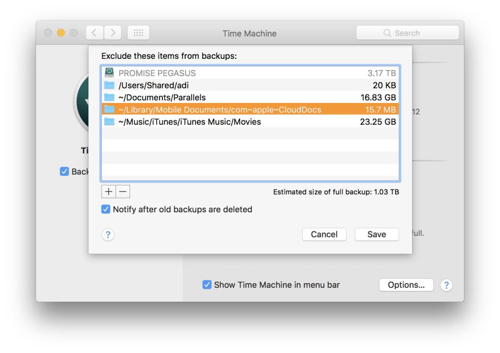500x353 pixels.
Task: Save the backup exclusion list
Action: (377, 234)
